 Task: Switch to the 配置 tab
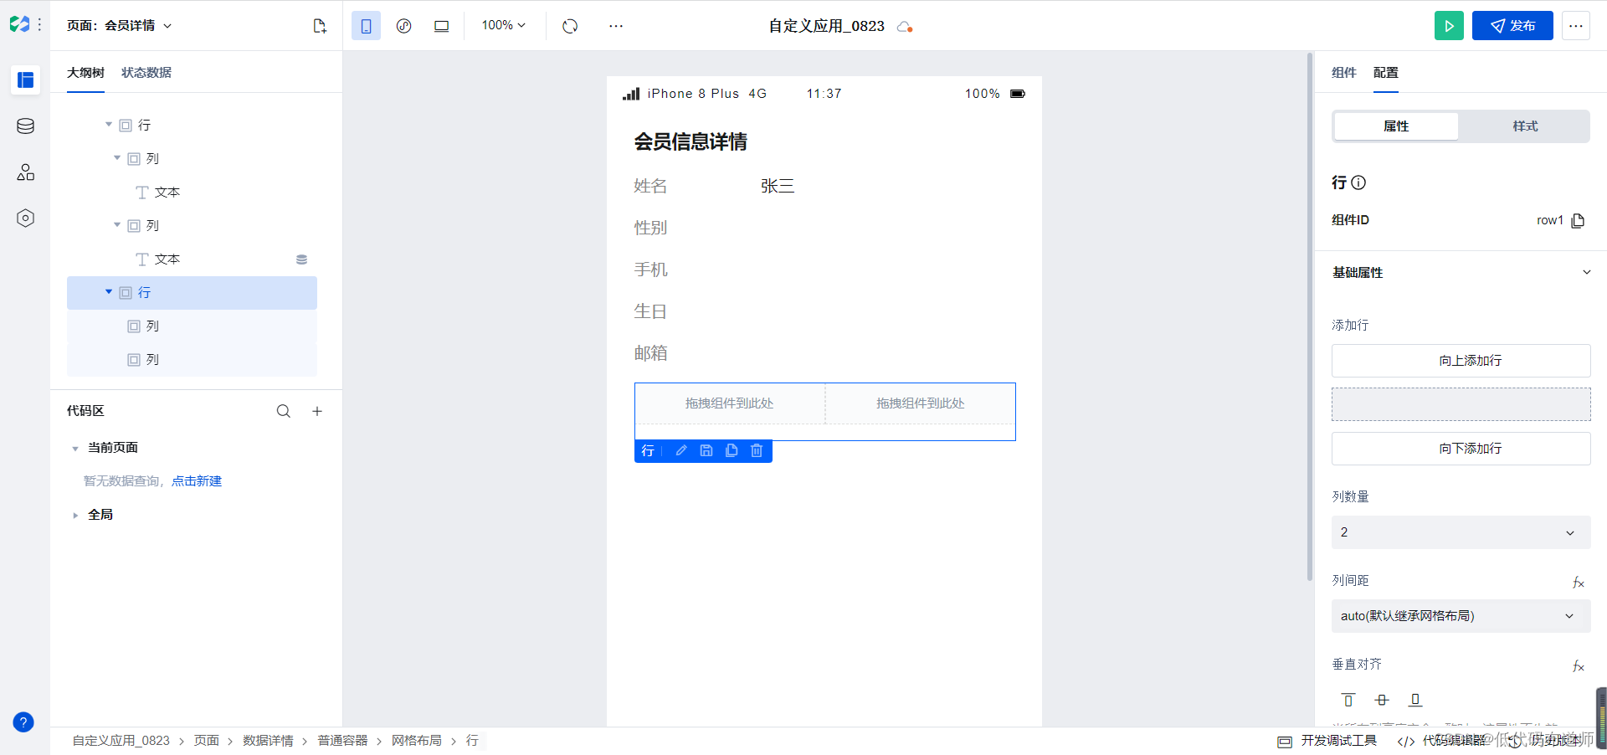click(x=1386, y=73)
